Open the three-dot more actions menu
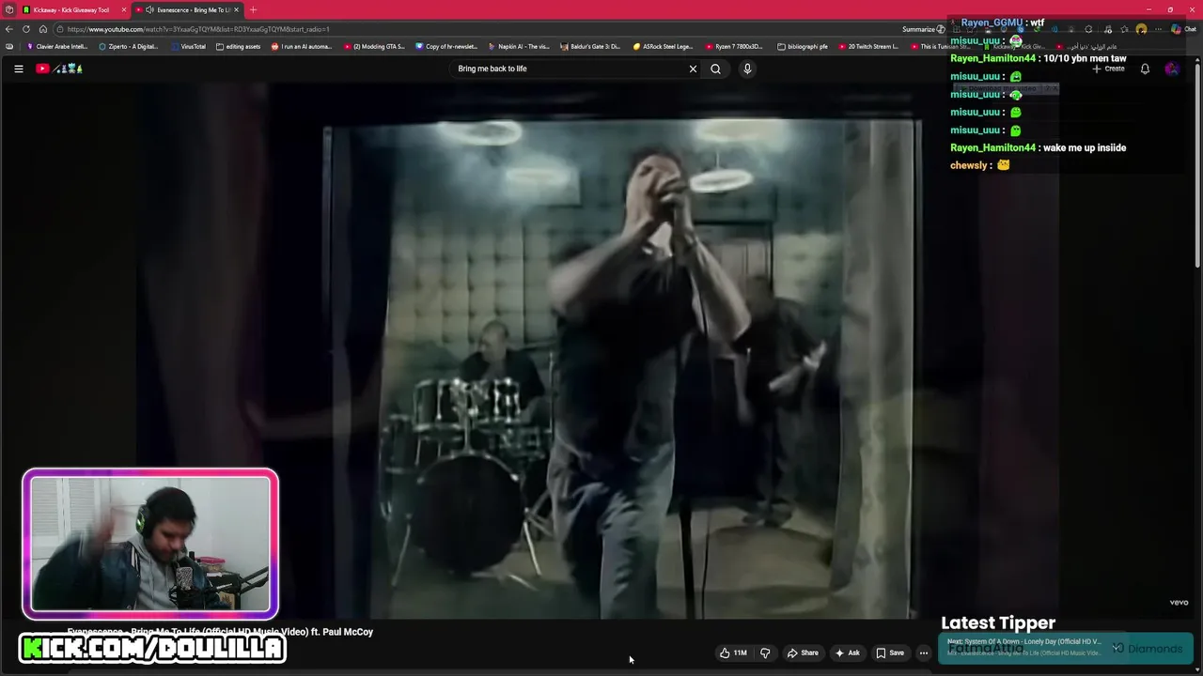This screenshot has width=1203, height=676. click(x=924, y=653)
